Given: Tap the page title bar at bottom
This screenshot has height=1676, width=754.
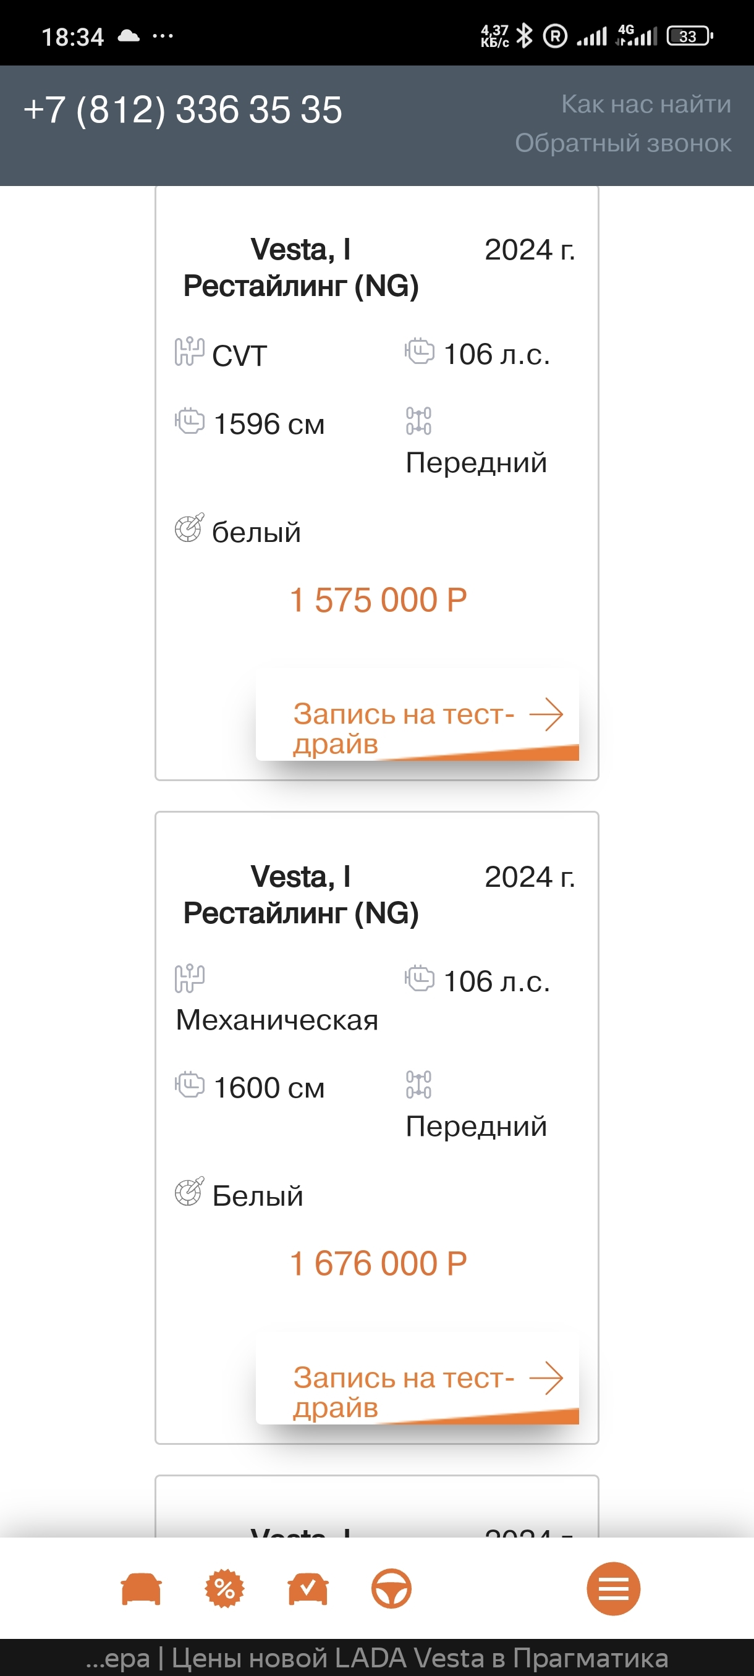Looking at the screenshot, I should (x=376, y=1658).
